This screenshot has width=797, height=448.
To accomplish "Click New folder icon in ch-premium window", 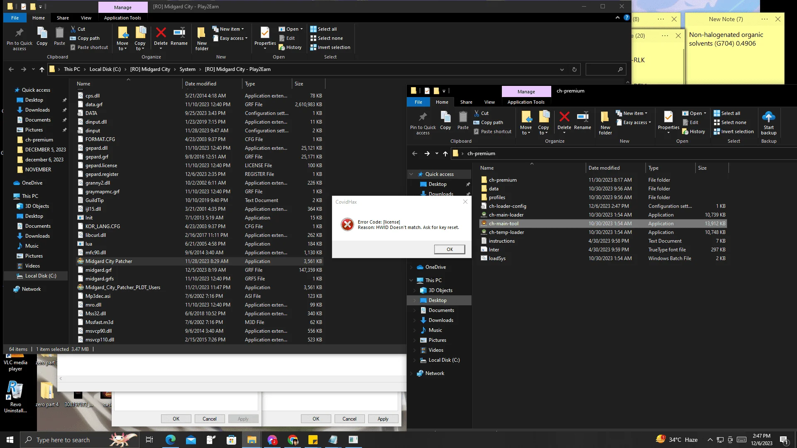I will 605,123.
